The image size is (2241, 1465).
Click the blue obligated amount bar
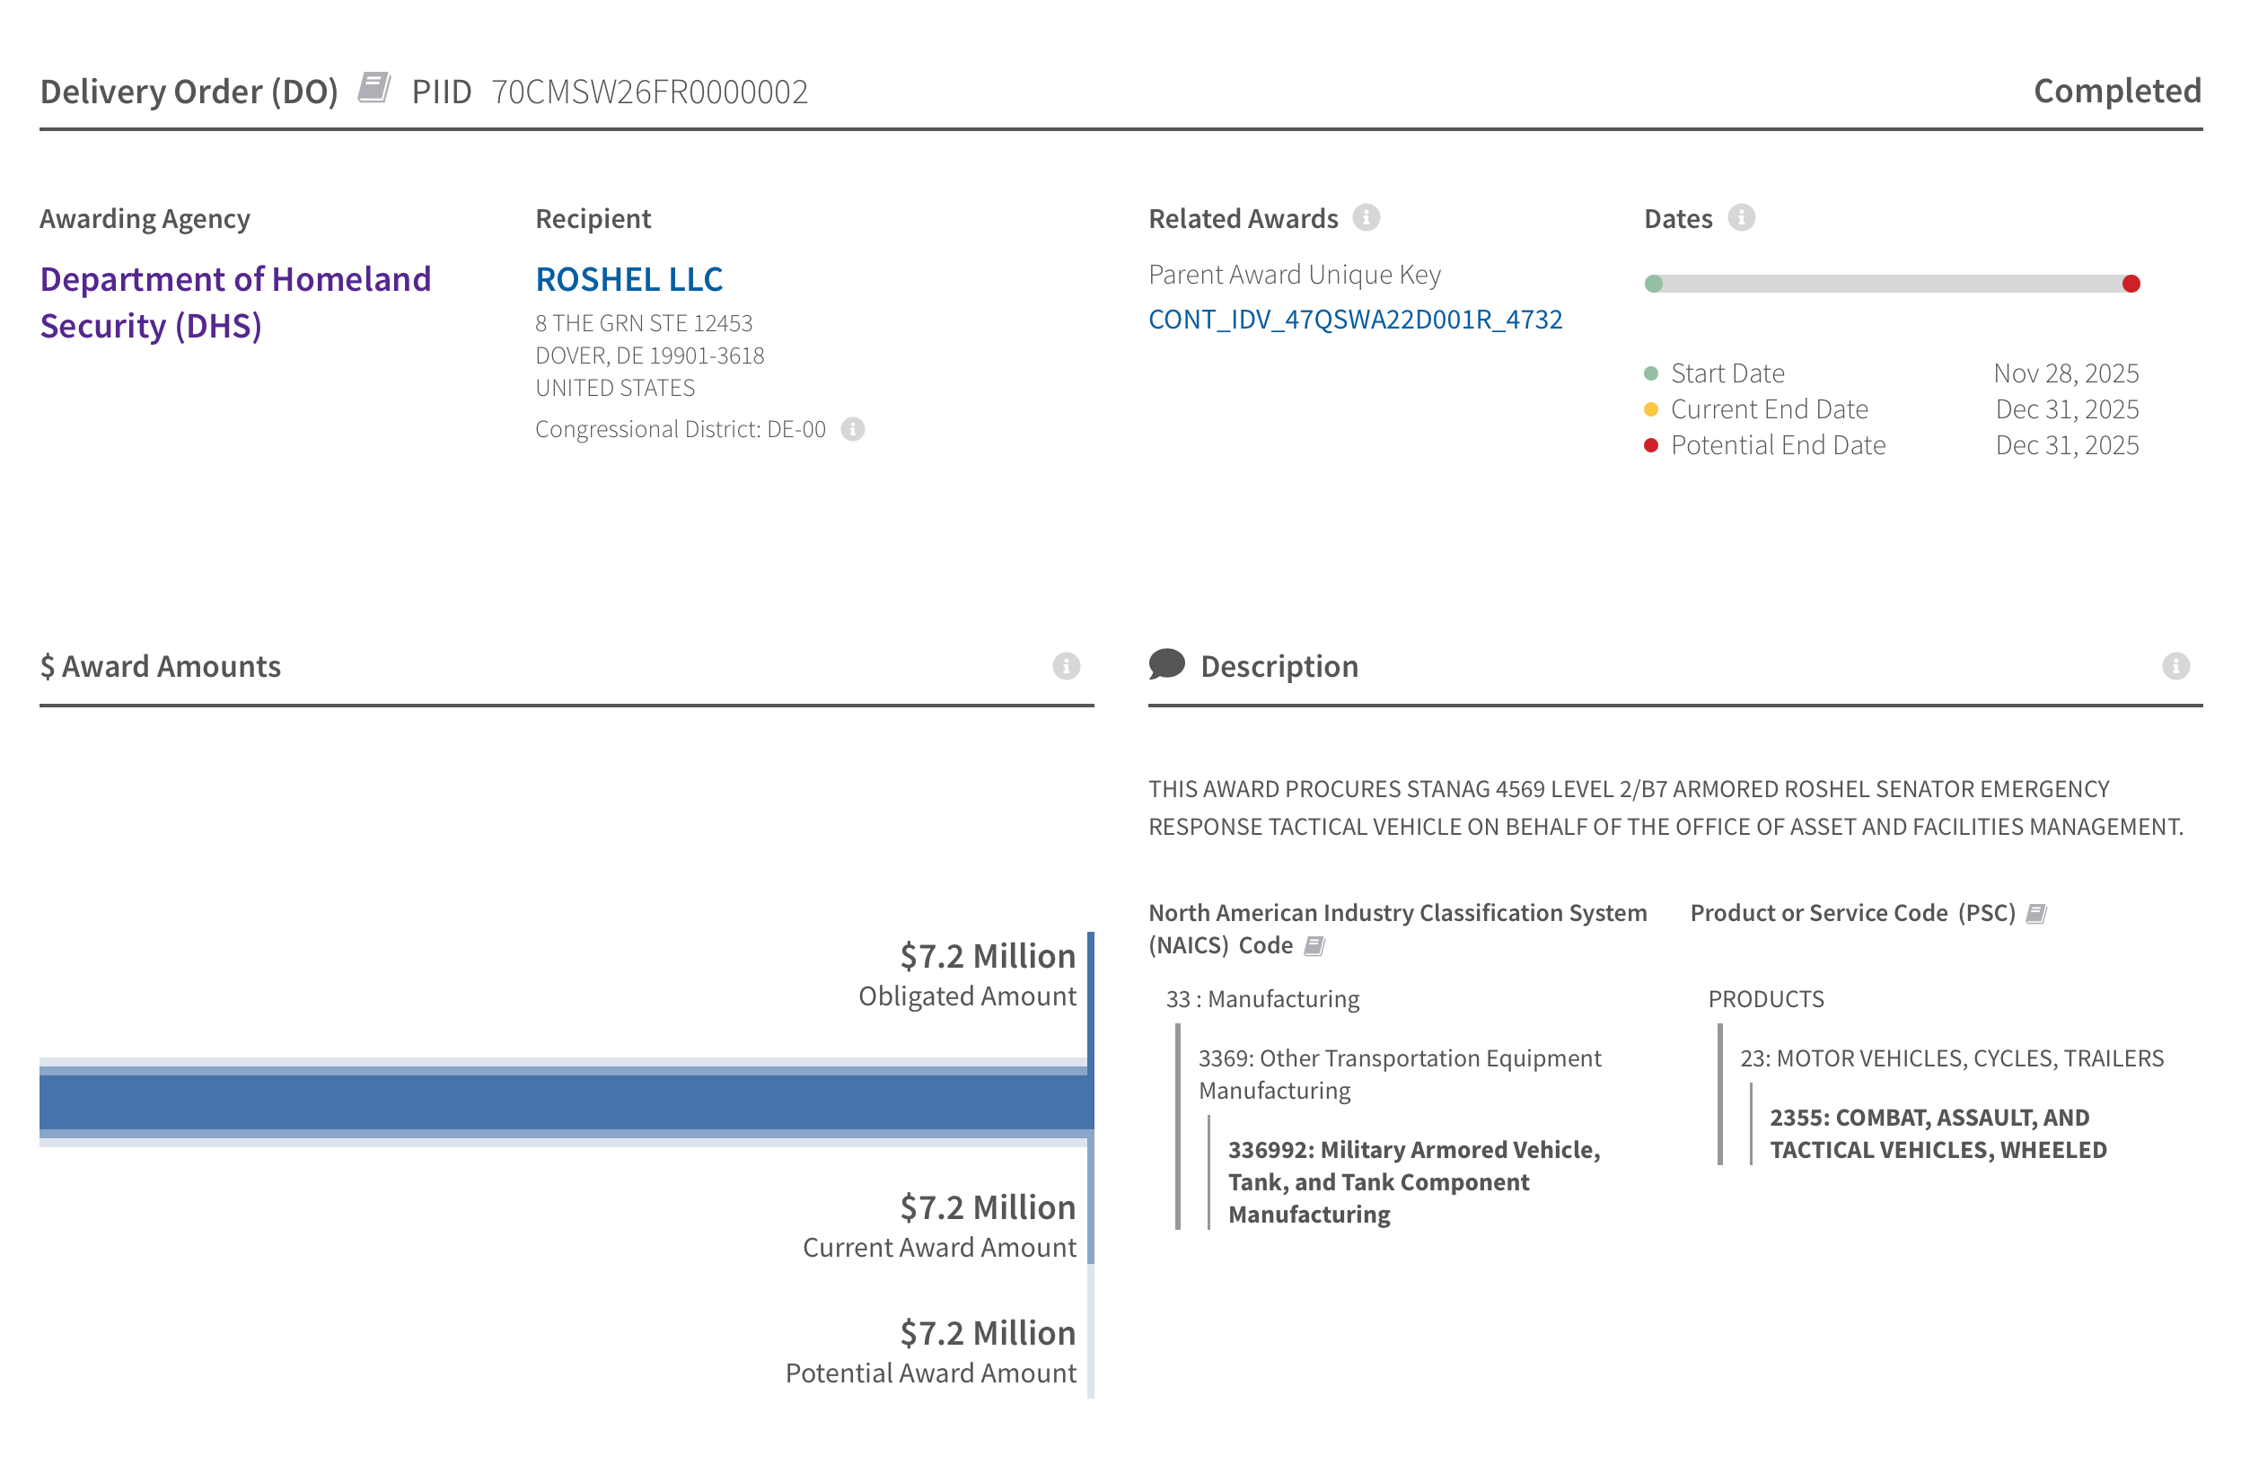[x=565, y=1102]
